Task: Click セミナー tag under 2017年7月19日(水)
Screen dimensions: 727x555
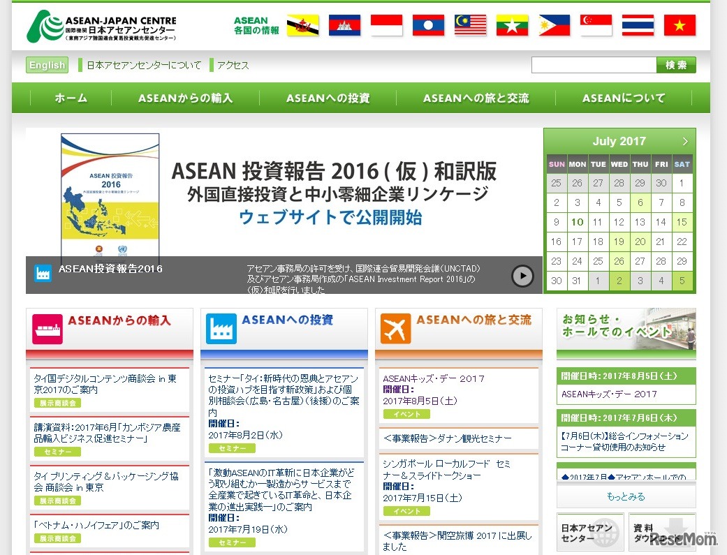Action: (232, 542)
